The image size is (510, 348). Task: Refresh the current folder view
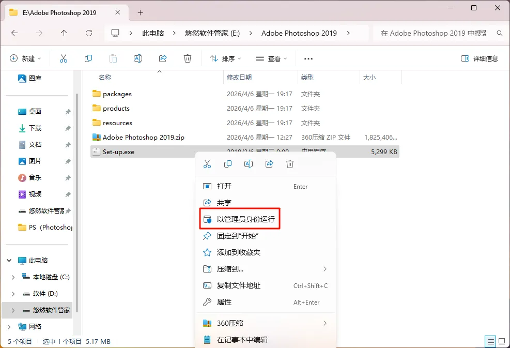(x=89, y=33)
